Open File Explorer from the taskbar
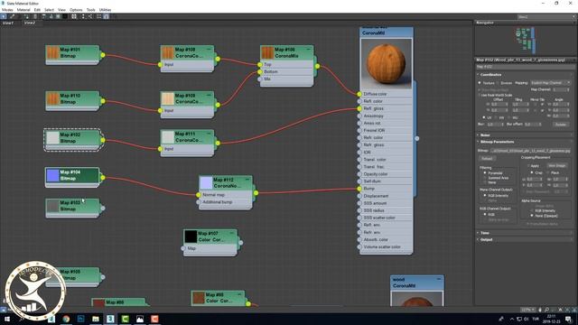578x325 pixels. tap(96, 319)
